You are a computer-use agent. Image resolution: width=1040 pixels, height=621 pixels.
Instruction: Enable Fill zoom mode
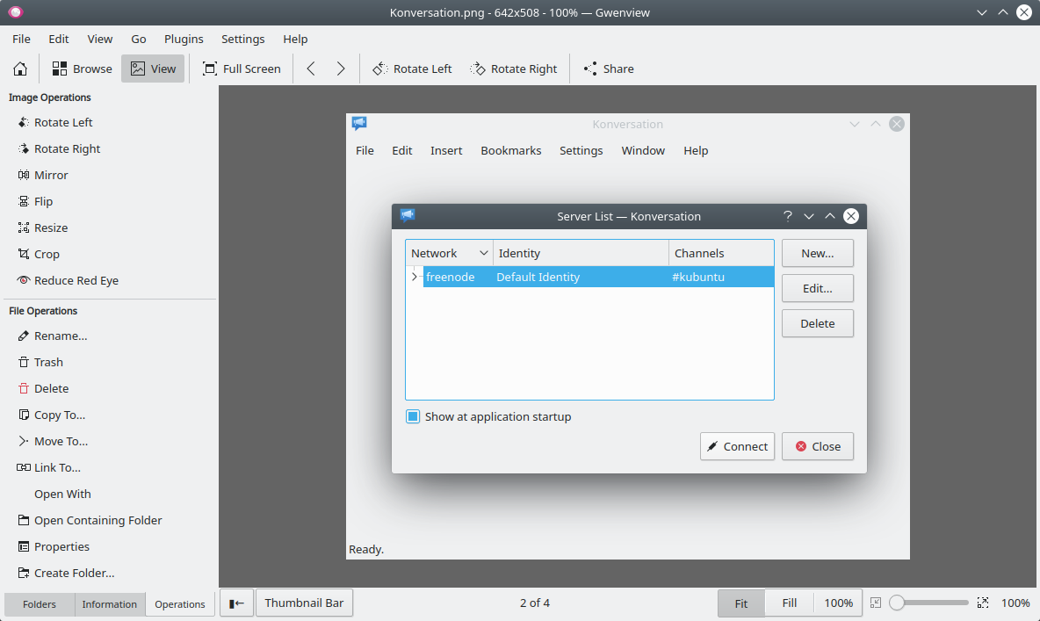[789, 603]
